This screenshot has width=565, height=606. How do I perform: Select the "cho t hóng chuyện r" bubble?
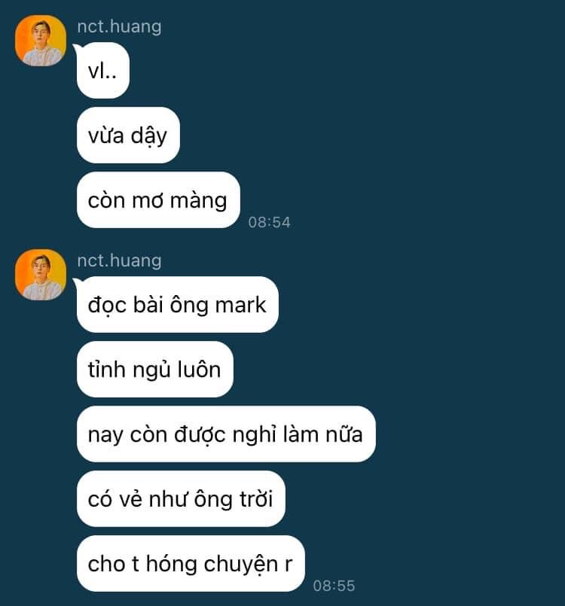[191, 564]
